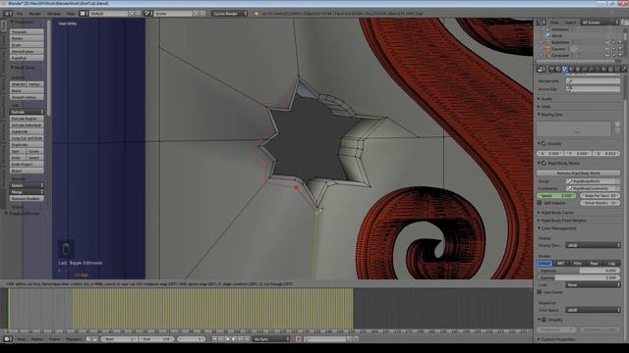The height and width of the screenshot is (353, 629).
Task: Open the outliner View menu
Action: 554,22
